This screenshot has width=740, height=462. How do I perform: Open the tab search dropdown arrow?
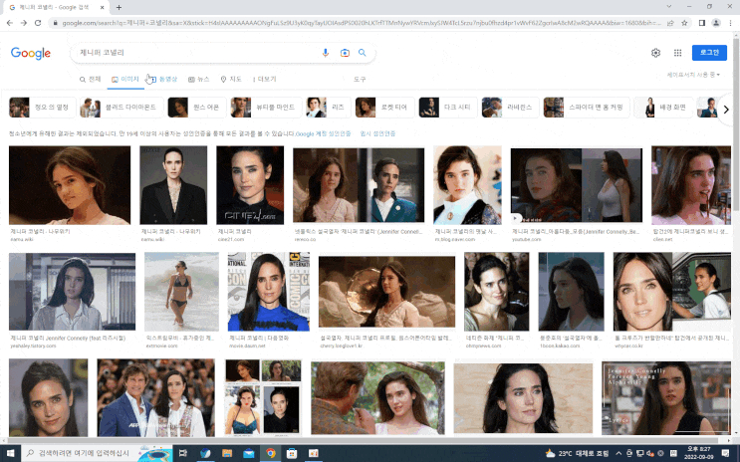(x=668, y=7)
